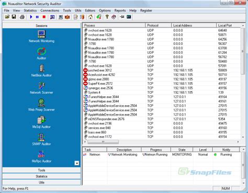The height and width of the screenshot is (193, 248).
Task: Open the File menu
Action: [7, 10]
